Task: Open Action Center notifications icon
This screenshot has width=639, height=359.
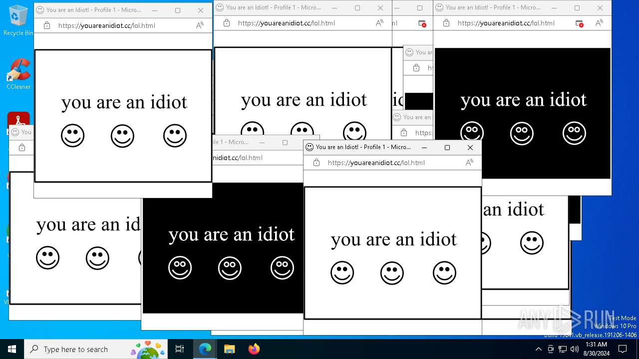Action: pyautogui.click(x=623, y=349)
